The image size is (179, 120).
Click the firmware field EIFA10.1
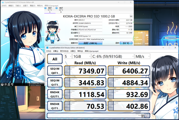[90, 20]
